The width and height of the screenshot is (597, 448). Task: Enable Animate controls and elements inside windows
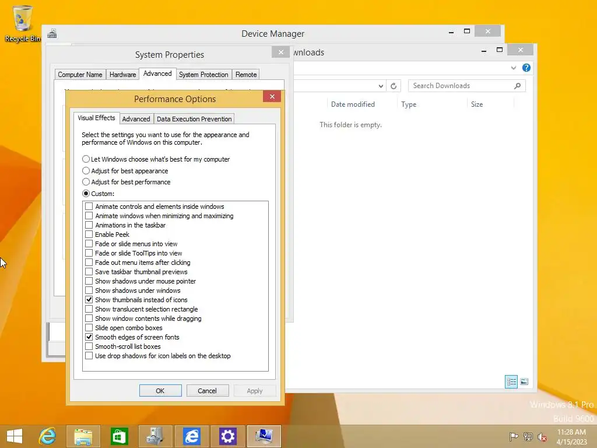coord(89,206)
